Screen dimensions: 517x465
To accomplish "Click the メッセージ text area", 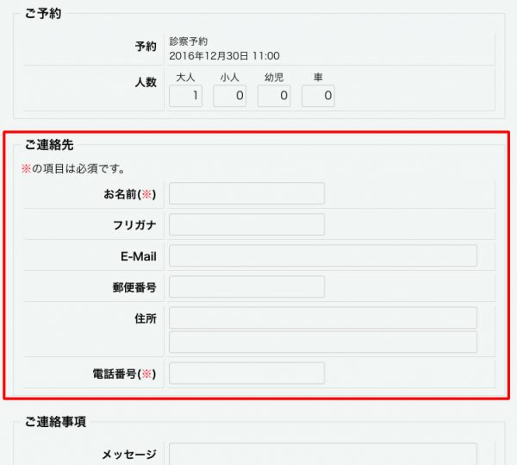I will tap(323, 454).
